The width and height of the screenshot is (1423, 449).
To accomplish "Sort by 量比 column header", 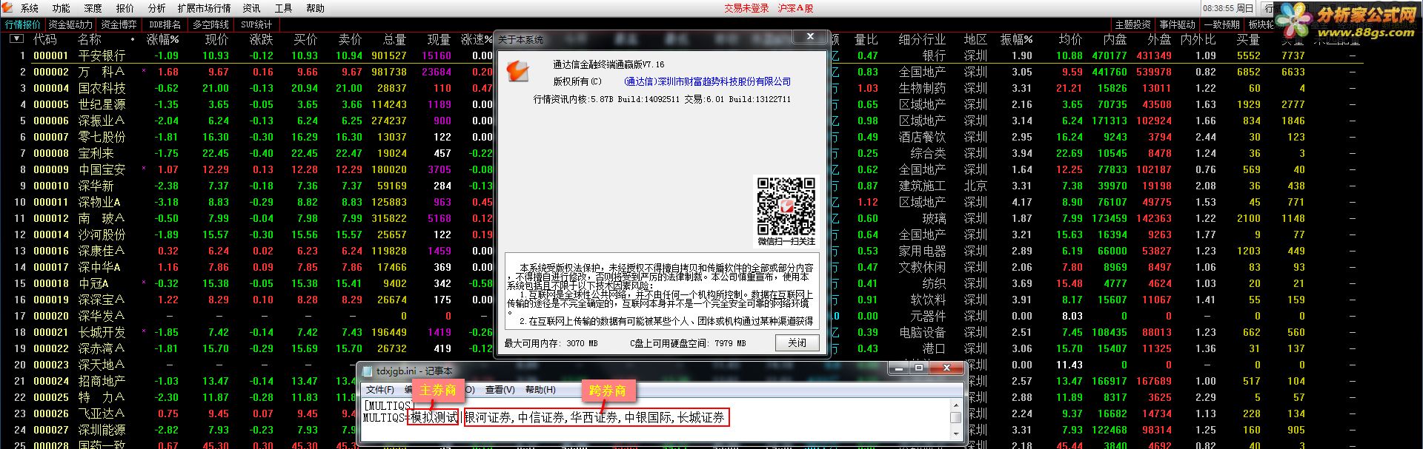I will point(866,39).
